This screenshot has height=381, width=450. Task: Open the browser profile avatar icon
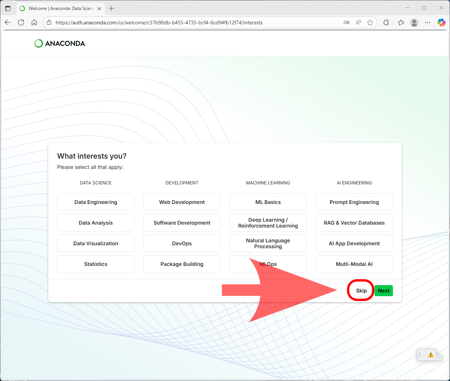[414, 22]
